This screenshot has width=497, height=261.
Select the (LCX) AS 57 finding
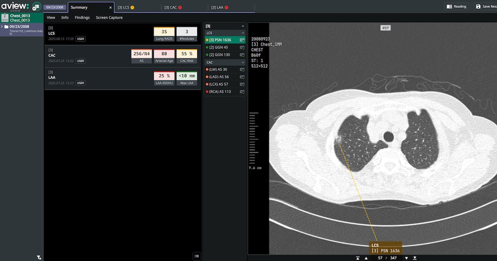[225, 84]
